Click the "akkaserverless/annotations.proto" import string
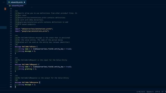The image size is (166, 93). (x=36, y=29)
